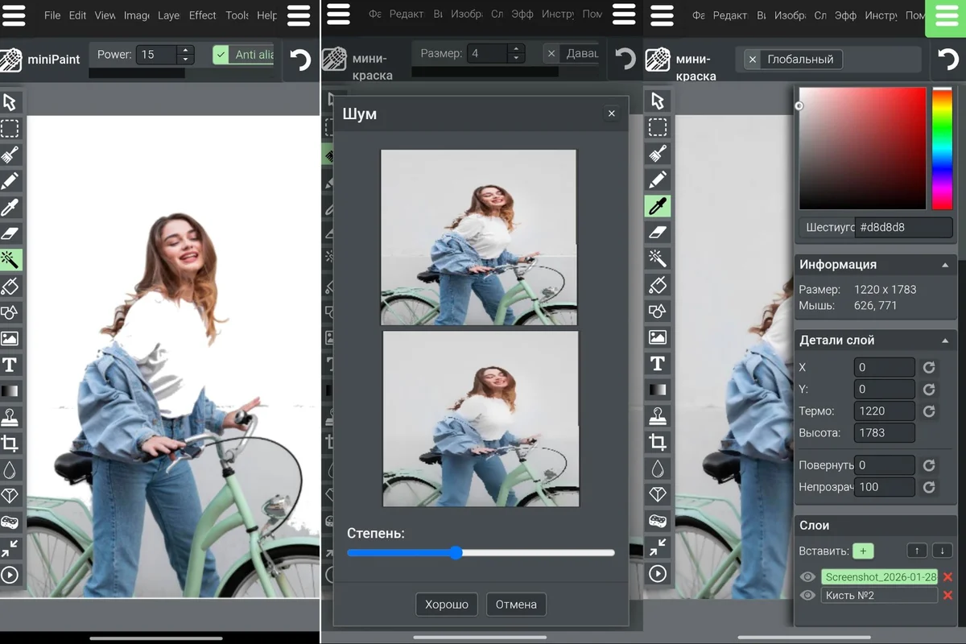Image resolution: width=966 pixels, height=644 pixels.
Task: Click the active green eyedropper color picker tool
Action: point(658,206)
